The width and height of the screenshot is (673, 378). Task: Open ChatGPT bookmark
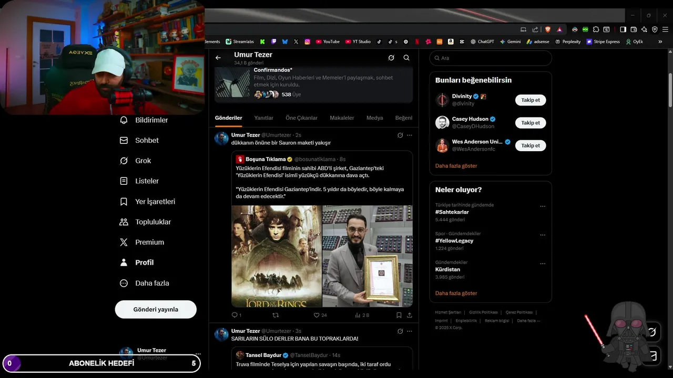pyautogui.click(x=482, y=41)
